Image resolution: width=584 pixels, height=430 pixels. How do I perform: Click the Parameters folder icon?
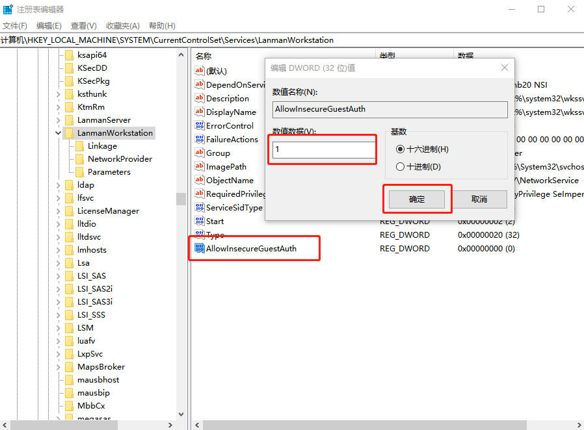coord(80,172)
